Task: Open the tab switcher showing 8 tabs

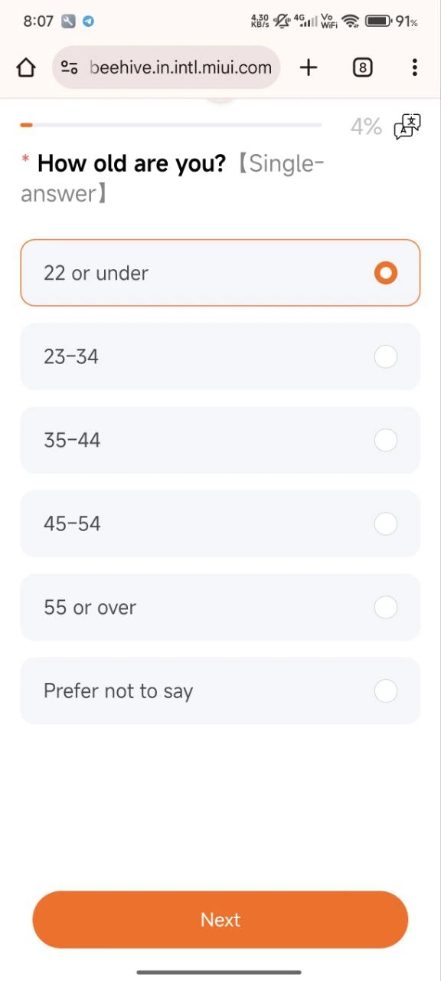Action: pos(363,67)
